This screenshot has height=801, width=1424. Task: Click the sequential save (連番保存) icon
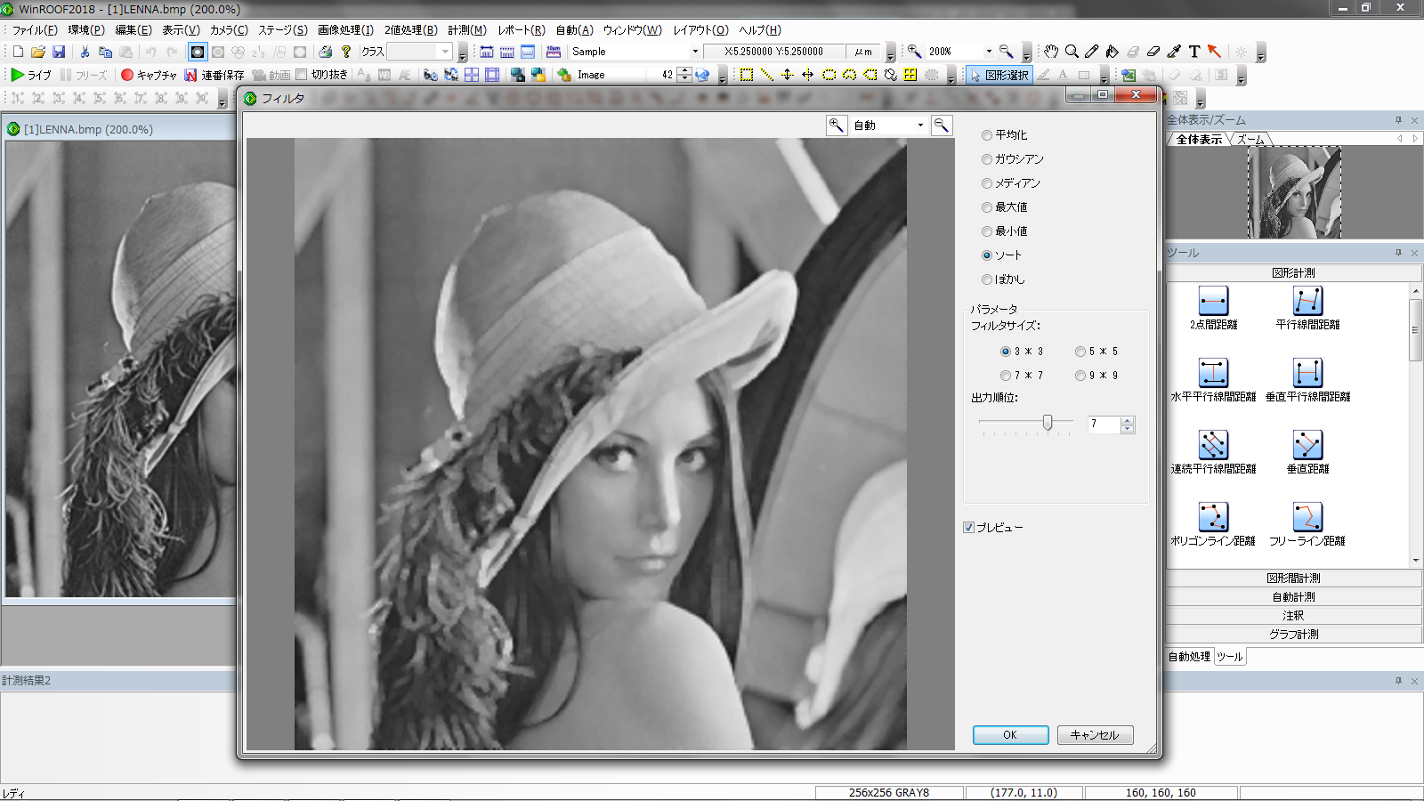(190, 75)
